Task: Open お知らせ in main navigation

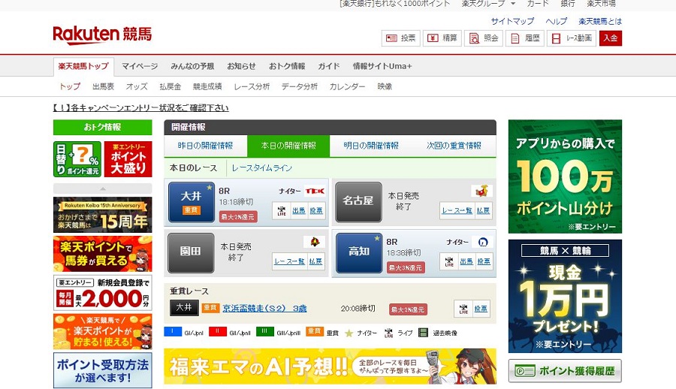Action: (x=241, y=66)
